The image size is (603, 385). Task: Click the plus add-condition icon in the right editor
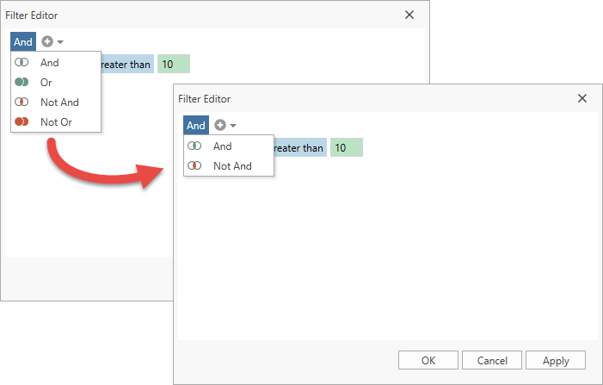(220, 125)
